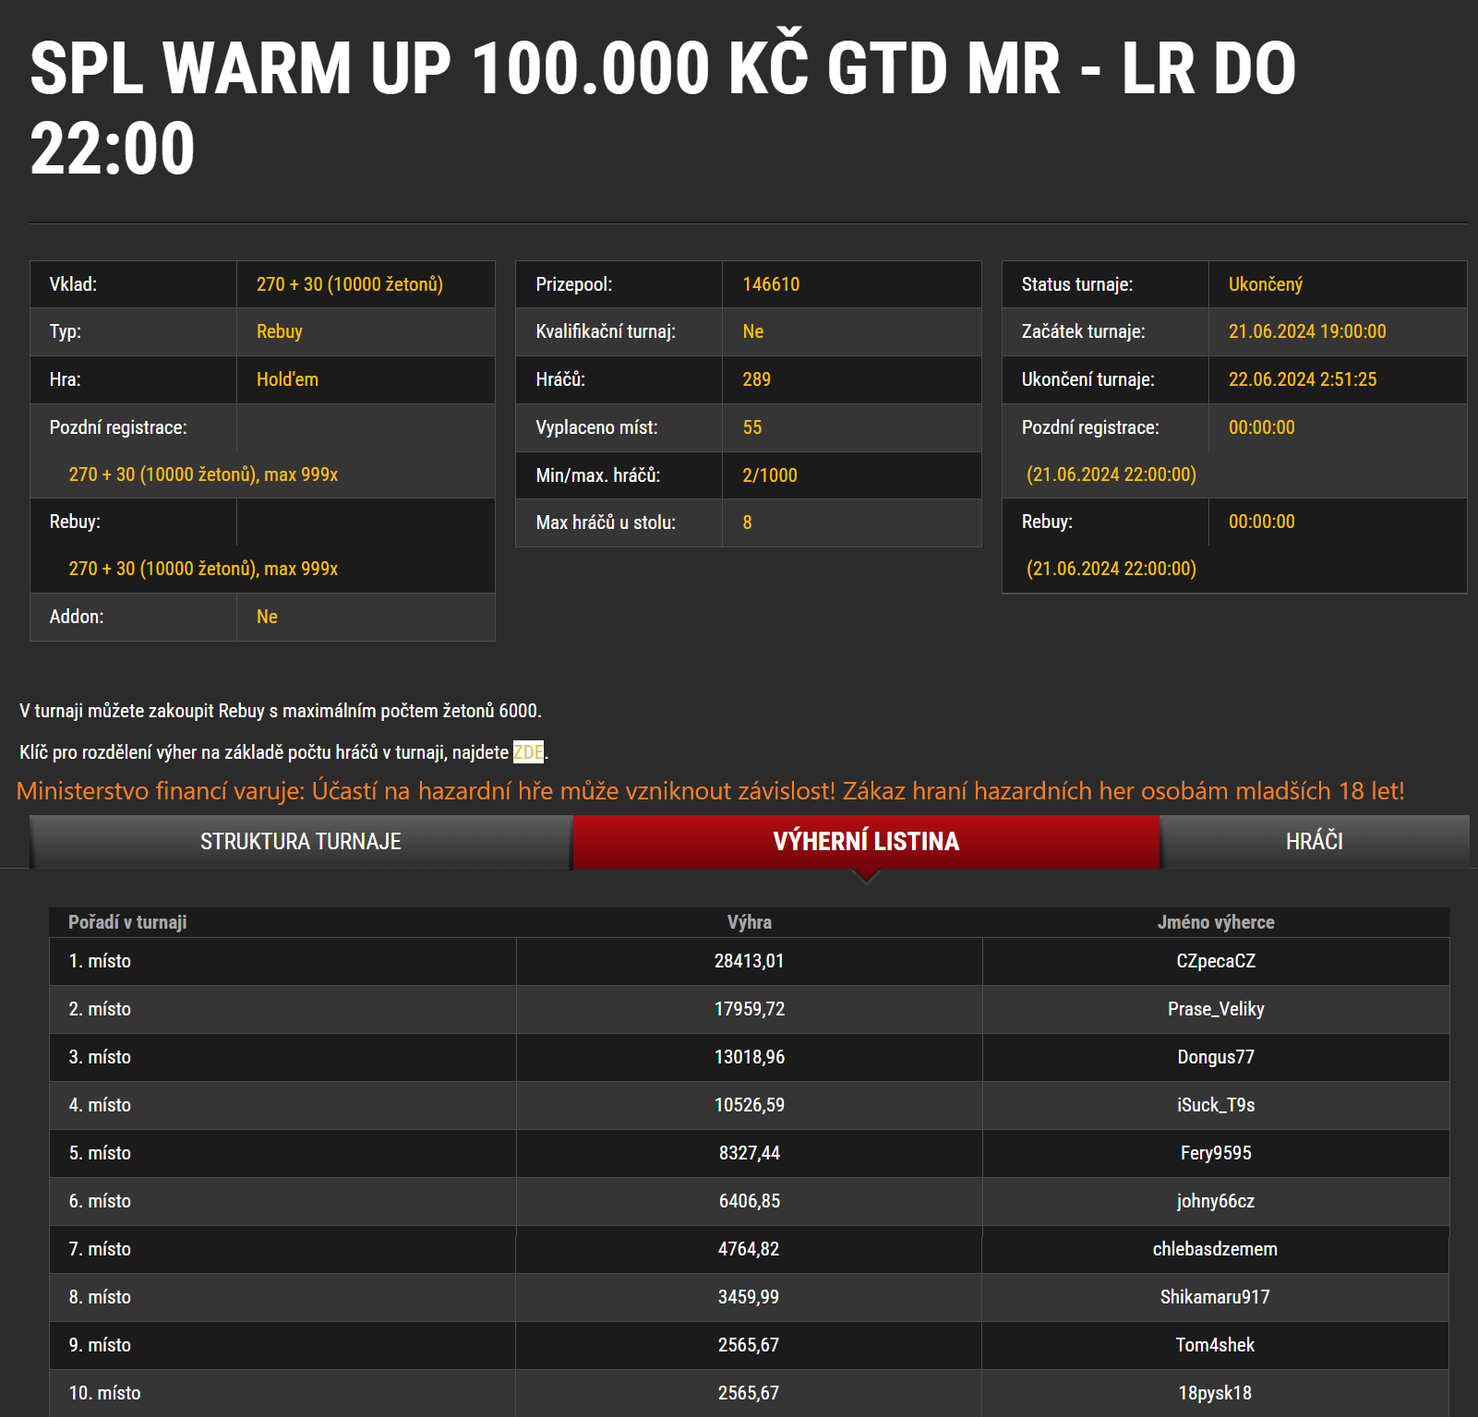Screen dimensions: 1478x1417
Task: Click third place winner Dongus77
Action: point(1216,1057)
